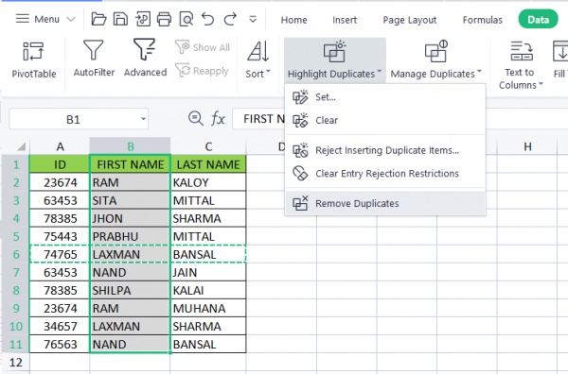Image resolution: width=568 pixels, height=374 pixels.
Task: Insert a PivotTable
Action: click(34, 59)
